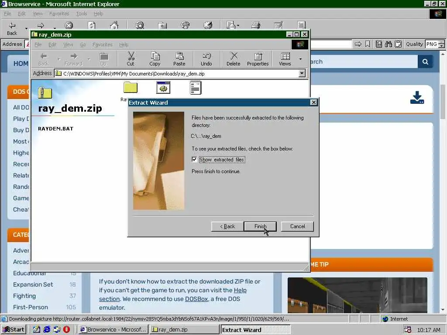Click the Up folder button
Image resolution: width=447 pixels, height=335 pixels.
pyautogui.click(x=104, y=59)
